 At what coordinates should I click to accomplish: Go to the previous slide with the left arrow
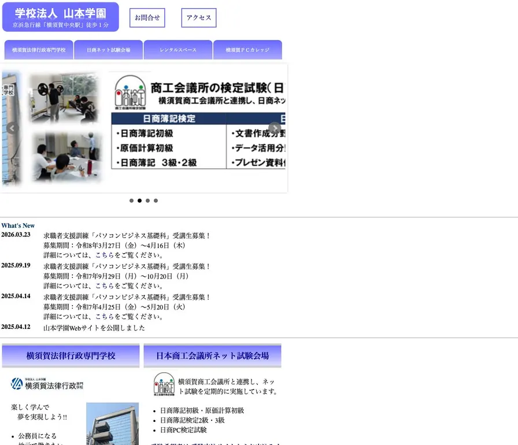[x=13, y=128]
